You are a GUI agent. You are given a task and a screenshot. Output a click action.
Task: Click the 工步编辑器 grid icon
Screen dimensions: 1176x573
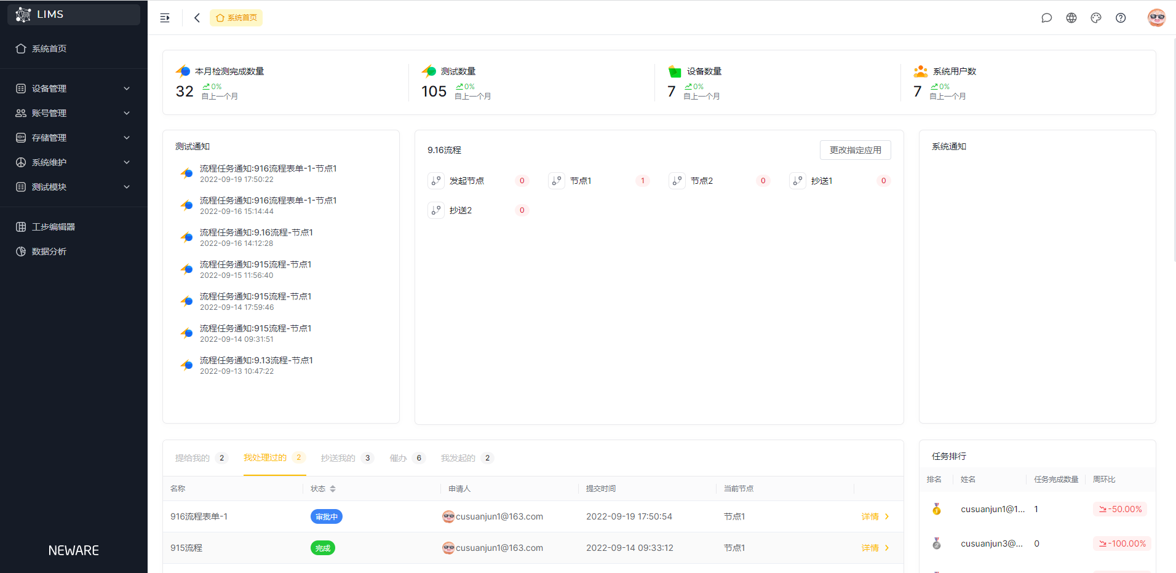click(21, 227)
